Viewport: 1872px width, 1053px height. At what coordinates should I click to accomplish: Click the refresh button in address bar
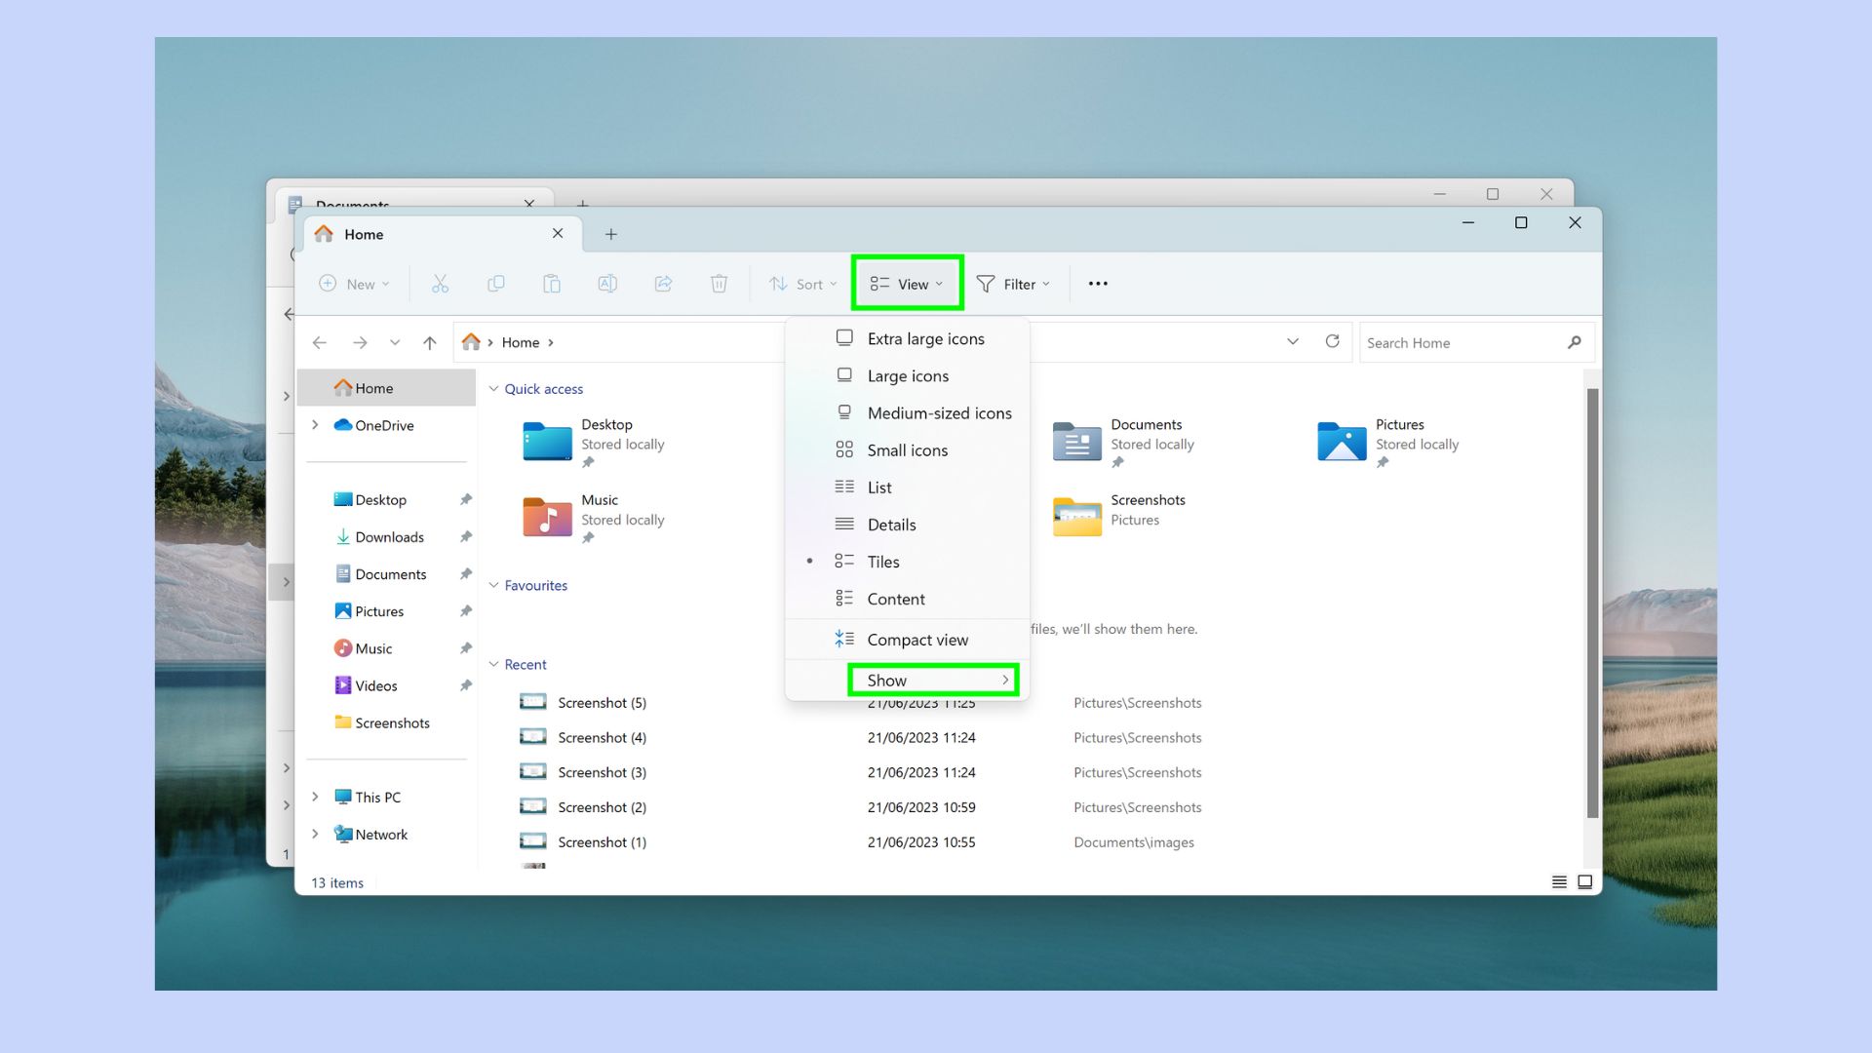point(1333,342)
